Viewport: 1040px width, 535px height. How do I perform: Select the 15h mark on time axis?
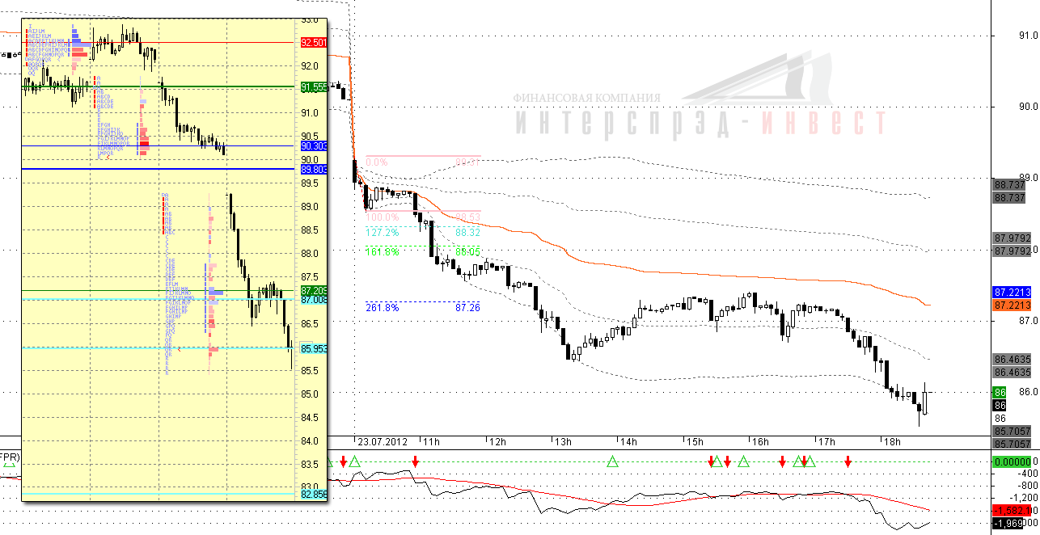click(x=694, y=442)
